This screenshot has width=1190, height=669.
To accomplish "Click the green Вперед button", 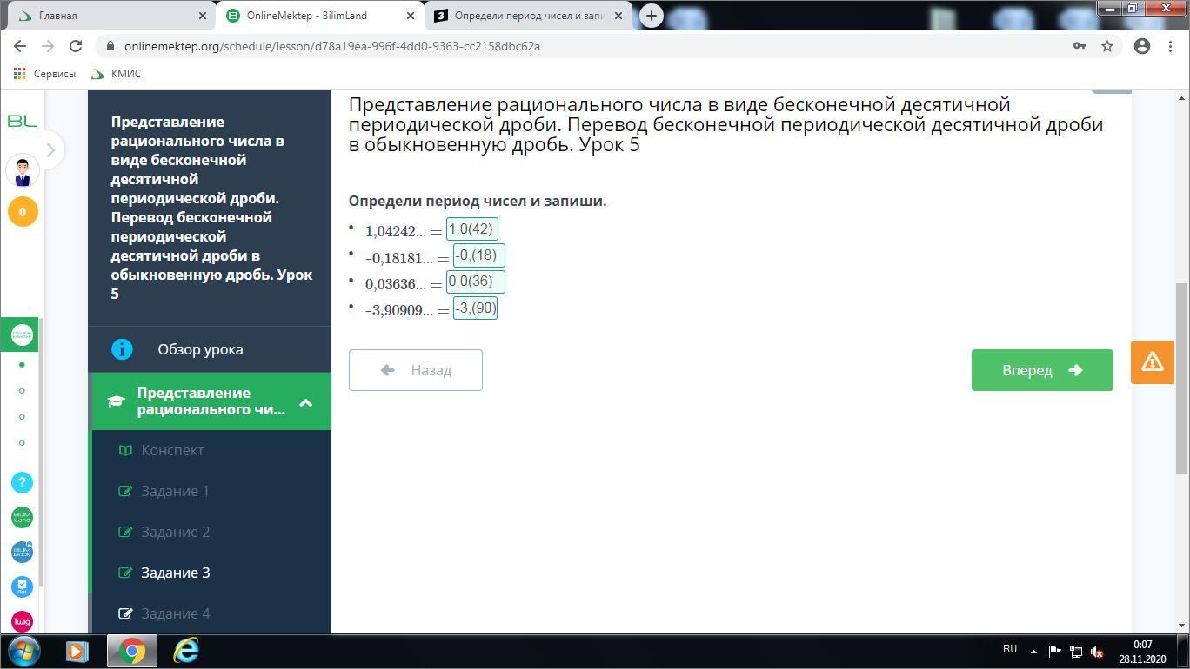I will 1042,370.
